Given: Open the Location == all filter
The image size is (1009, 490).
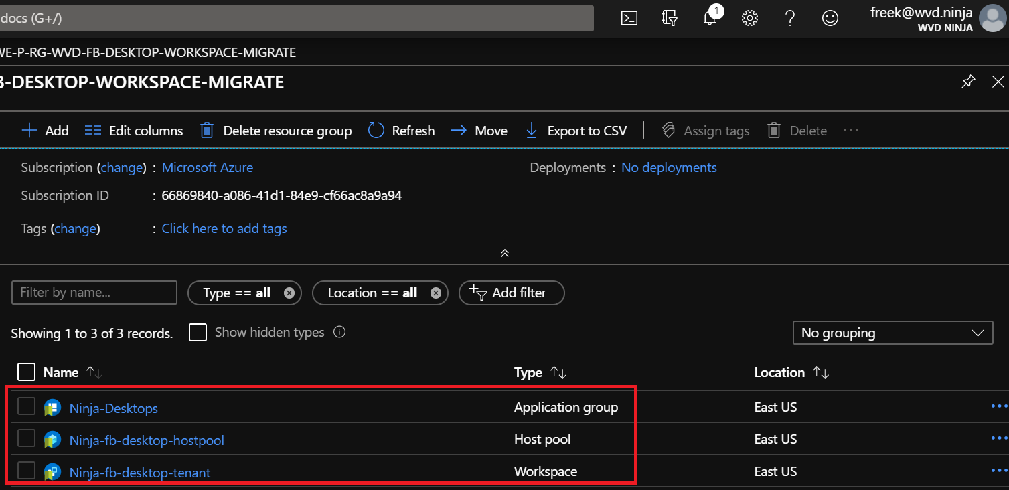Looking at the screenshot, I should click(x=373, y=293).
